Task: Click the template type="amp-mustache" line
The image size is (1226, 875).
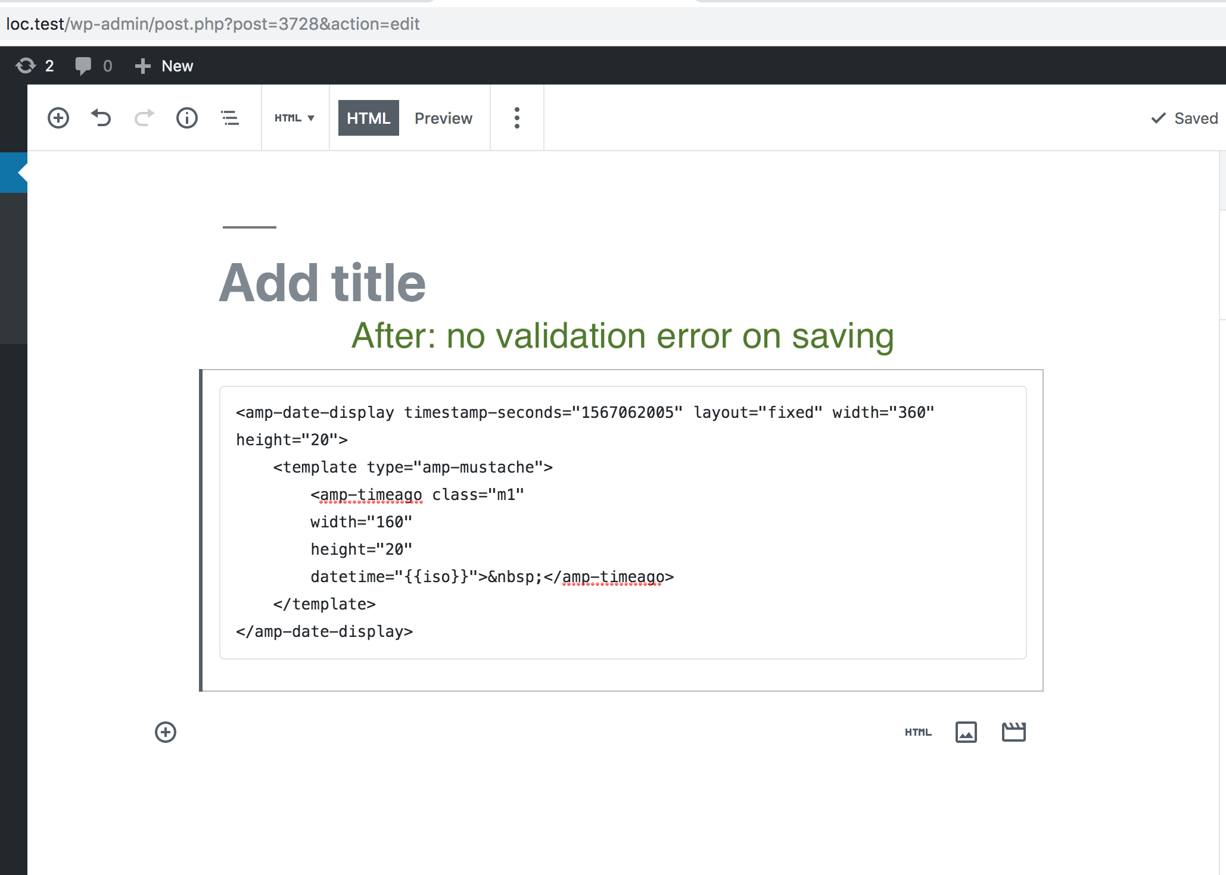Action: click(x=413, y=467)
